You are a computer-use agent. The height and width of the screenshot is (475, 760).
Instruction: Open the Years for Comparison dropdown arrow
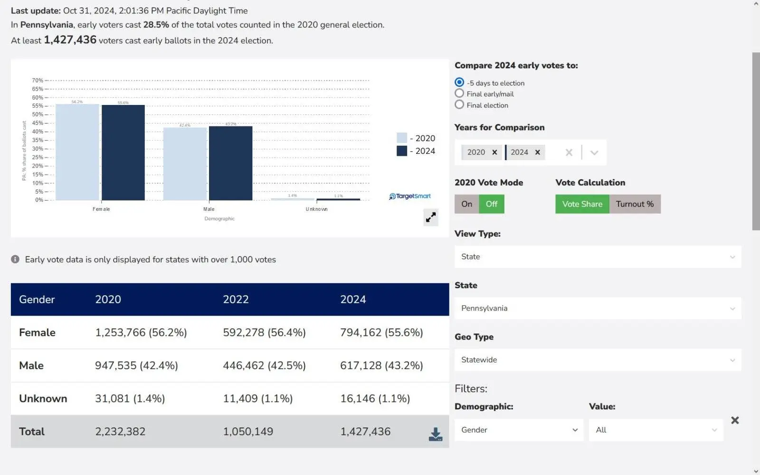pos(594,152)
